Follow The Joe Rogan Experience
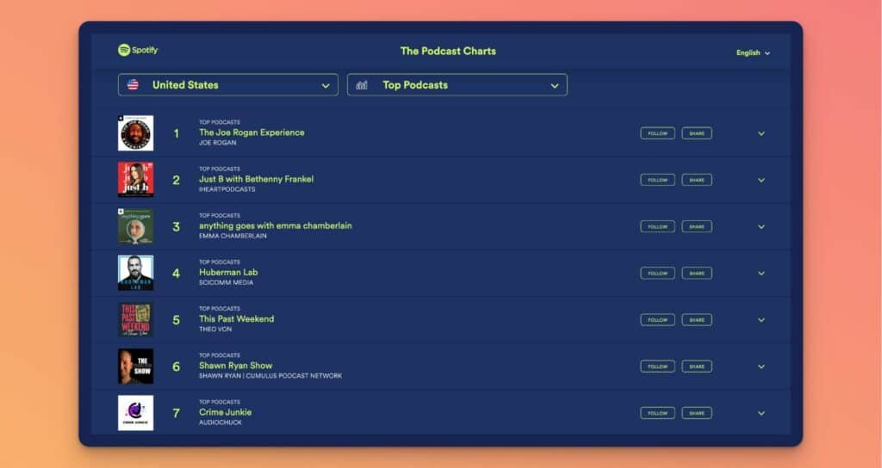882x468 pixels. 657,133
